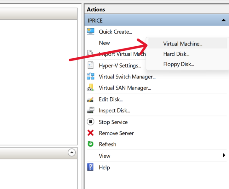Click the blue Help question mark icon

(90, 167)
